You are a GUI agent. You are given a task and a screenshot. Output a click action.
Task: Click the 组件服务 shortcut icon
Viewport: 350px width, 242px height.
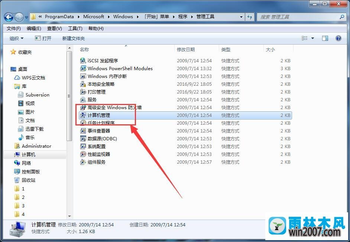(x=83, y=162)
